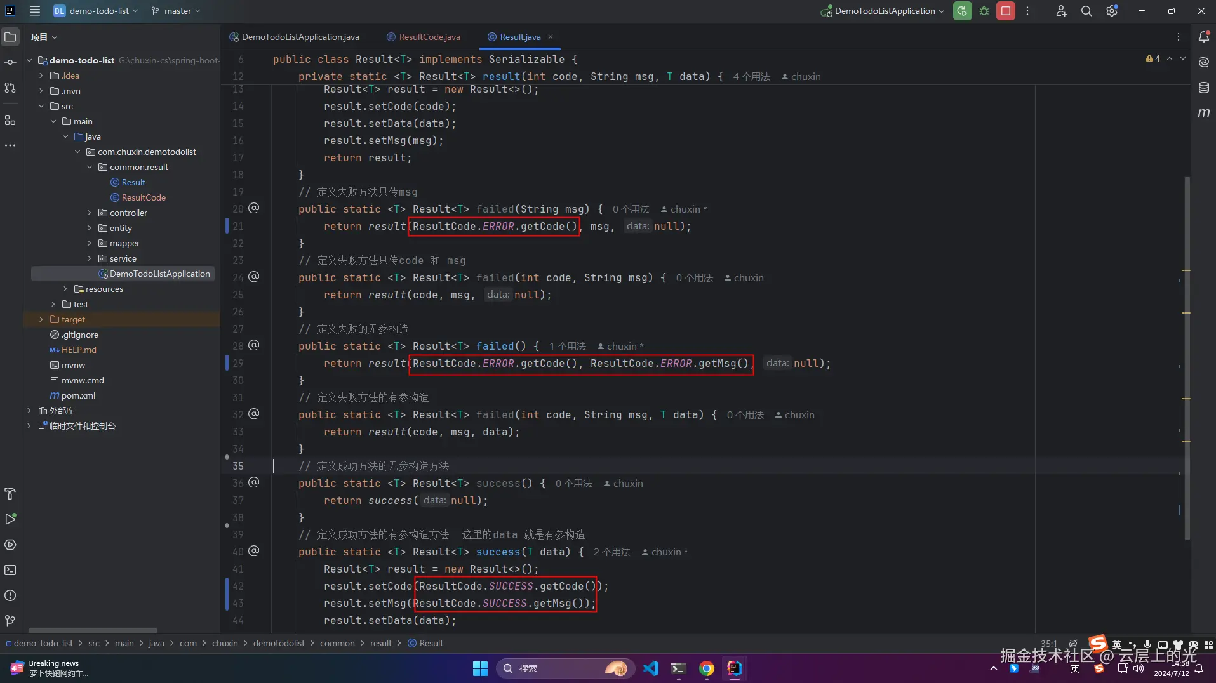The image size is (1216, 683).
Task: Rerun DemoTodoListApplication with the green button
Action: coord(962,11)
